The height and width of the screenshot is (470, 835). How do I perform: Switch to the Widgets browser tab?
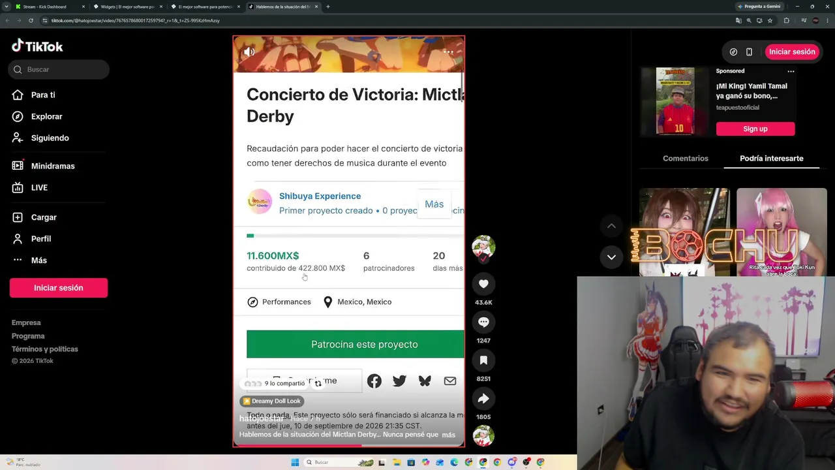pos(127,7)
